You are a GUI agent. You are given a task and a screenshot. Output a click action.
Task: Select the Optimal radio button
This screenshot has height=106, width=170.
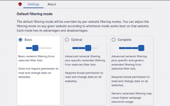coord(67,40)
